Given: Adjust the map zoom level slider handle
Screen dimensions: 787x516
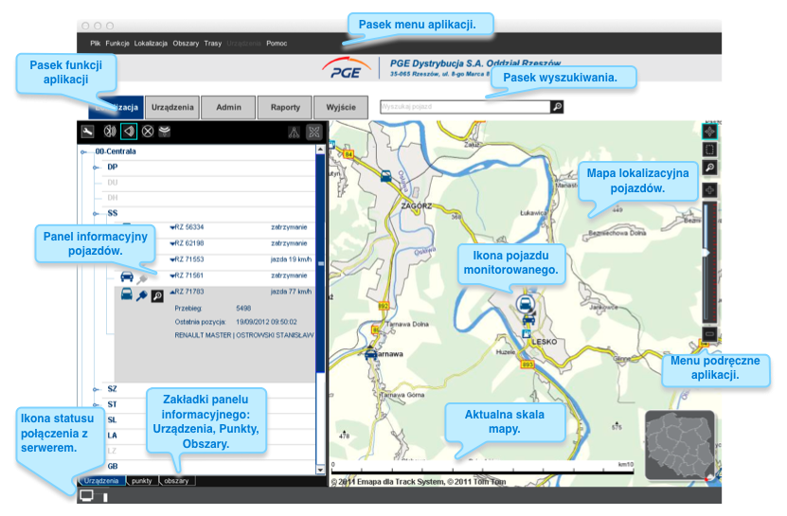Looking at the screenshot, I should tap(706, 253).
